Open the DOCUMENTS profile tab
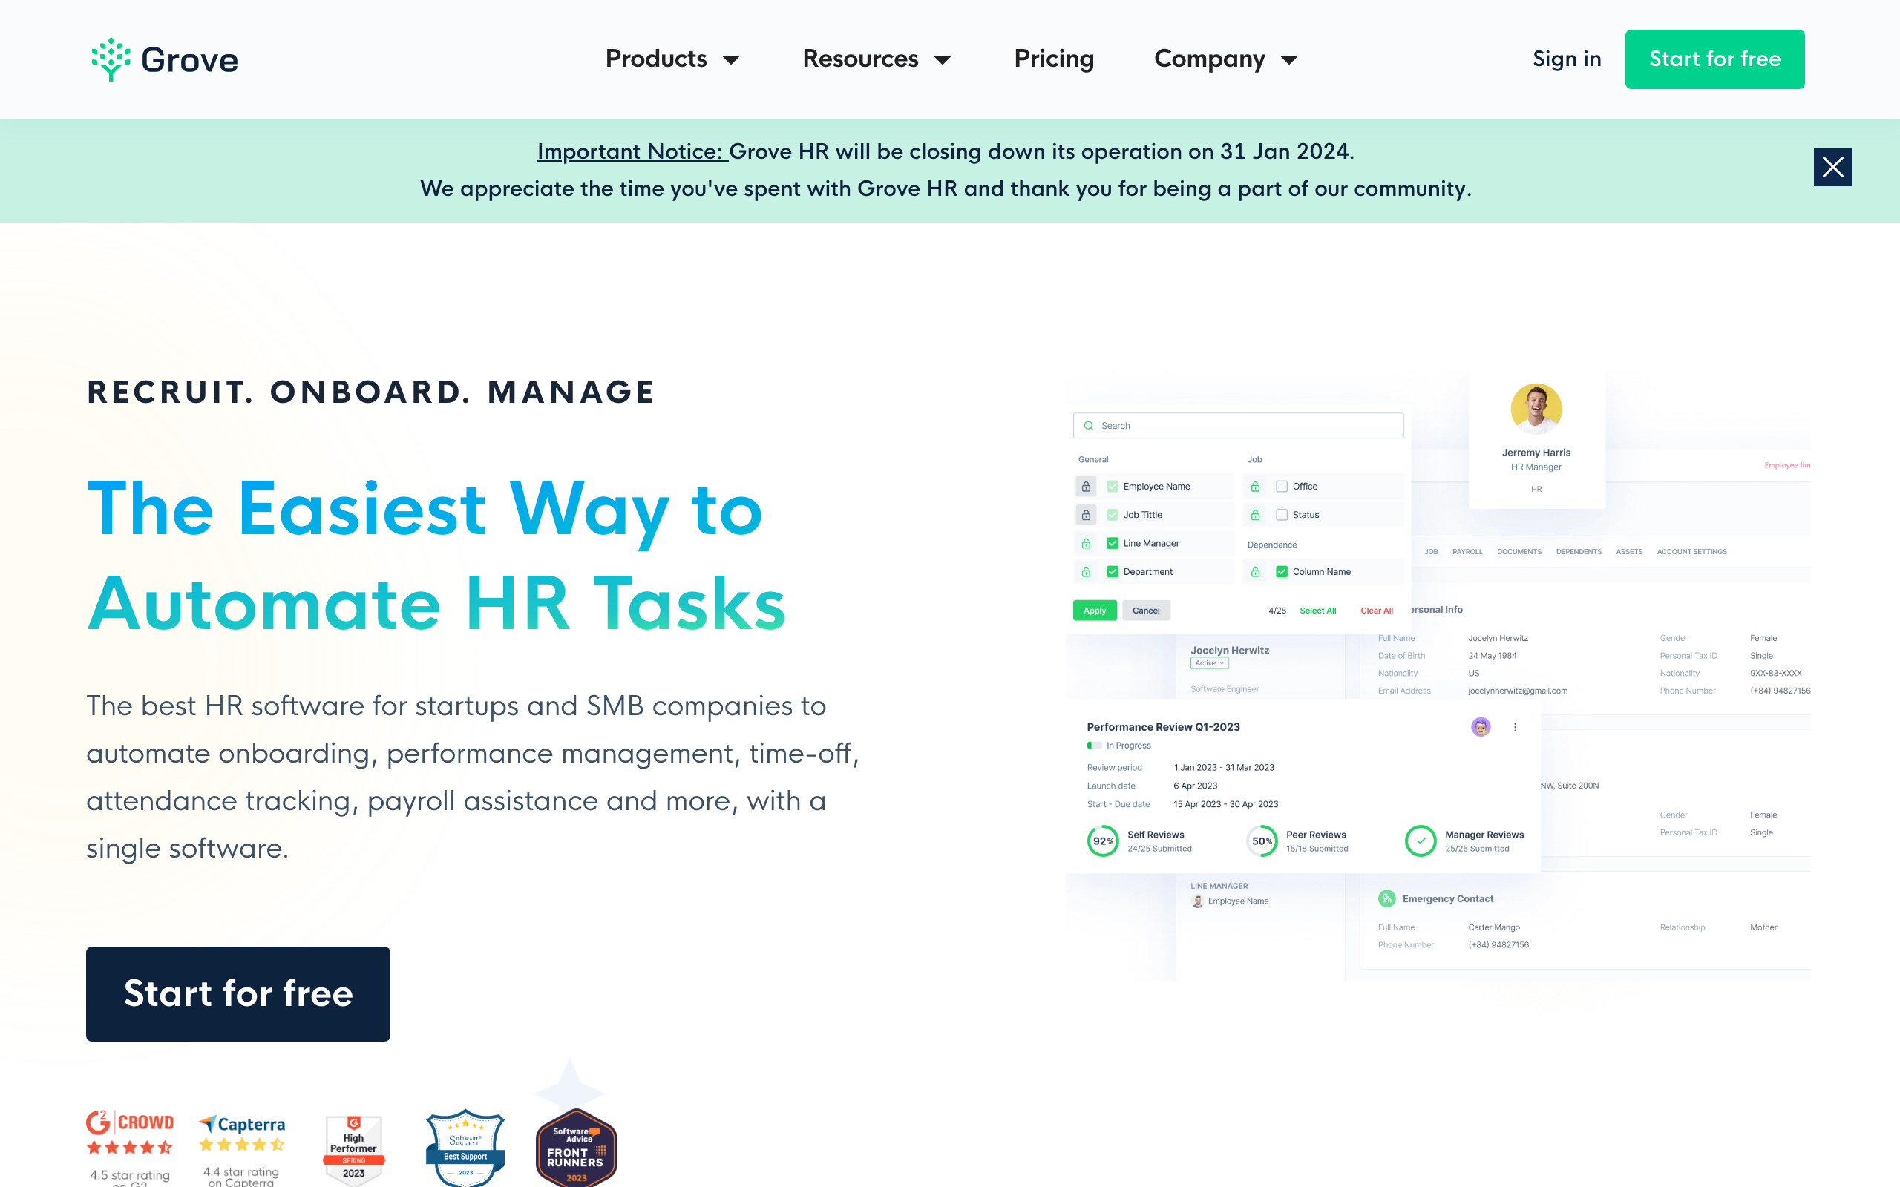This screenshot has height=1187, width=1900. [x=1519, y=552]
